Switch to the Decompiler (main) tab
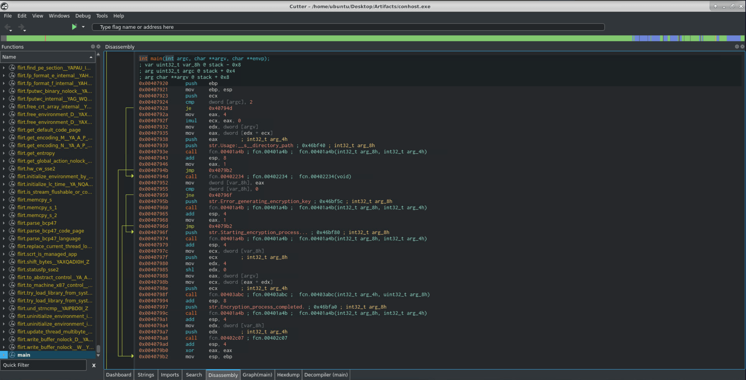This screenshot has height=380, width=746. point(326,375)
